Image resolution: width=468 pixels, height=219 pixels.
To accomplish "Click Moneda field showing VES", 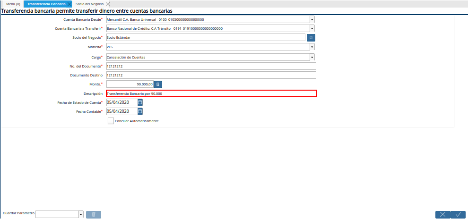I will (x=208, y=47).
